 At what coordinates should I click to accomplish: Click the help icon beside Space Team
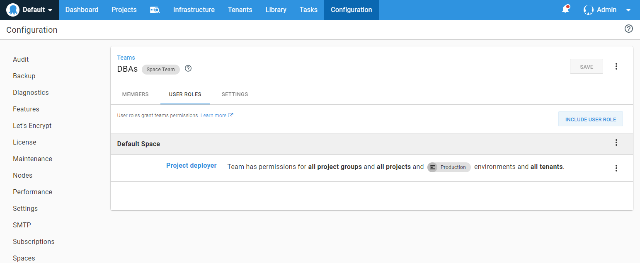pyautogui.click(x=188, y=69)
